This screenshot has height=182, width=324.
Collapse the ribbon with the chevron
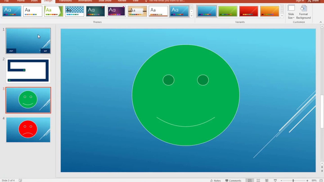321,22
